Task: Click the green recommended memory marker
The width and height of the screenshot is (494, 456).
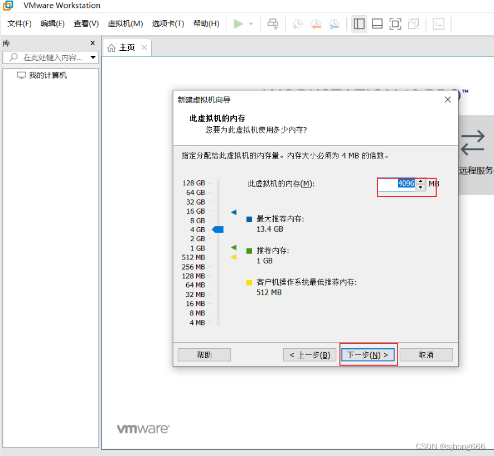Action: pos(234,248)
